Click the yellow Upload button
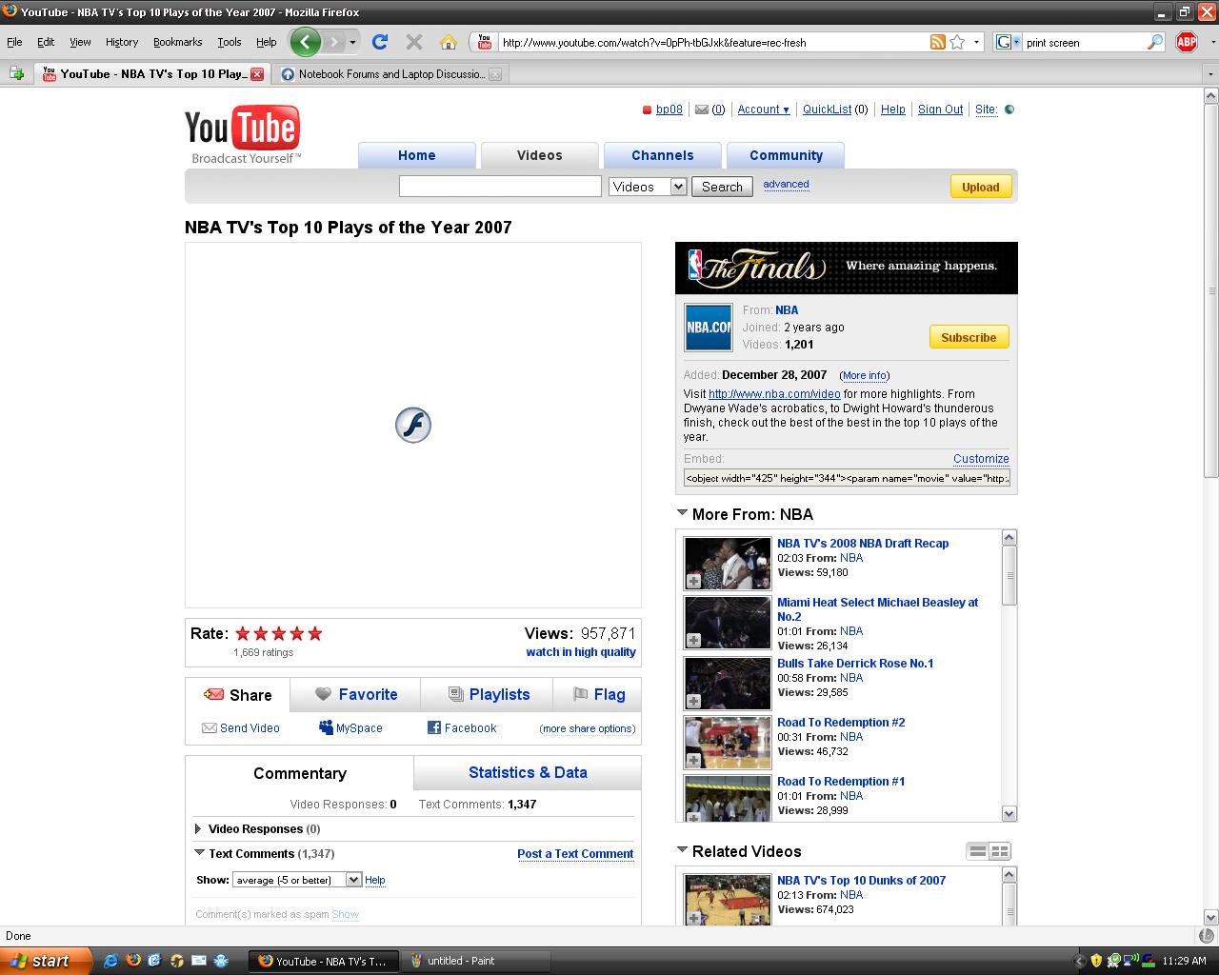1219x975 pixels. click(980, 187)
